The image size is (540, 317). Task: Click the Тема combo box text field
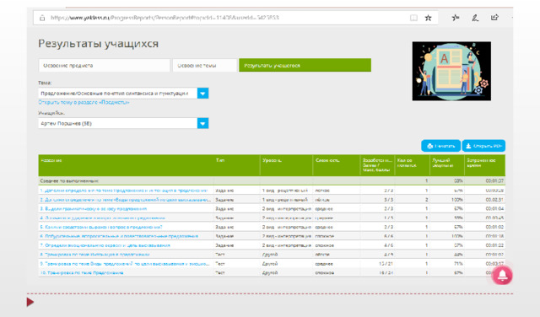[x=118, y=94]
